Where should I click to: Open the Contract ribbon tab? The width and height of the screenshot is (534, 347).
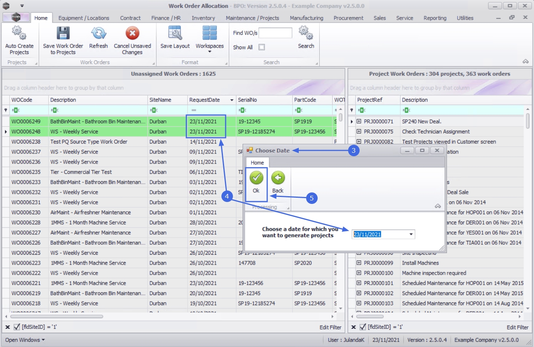[130, 18]
